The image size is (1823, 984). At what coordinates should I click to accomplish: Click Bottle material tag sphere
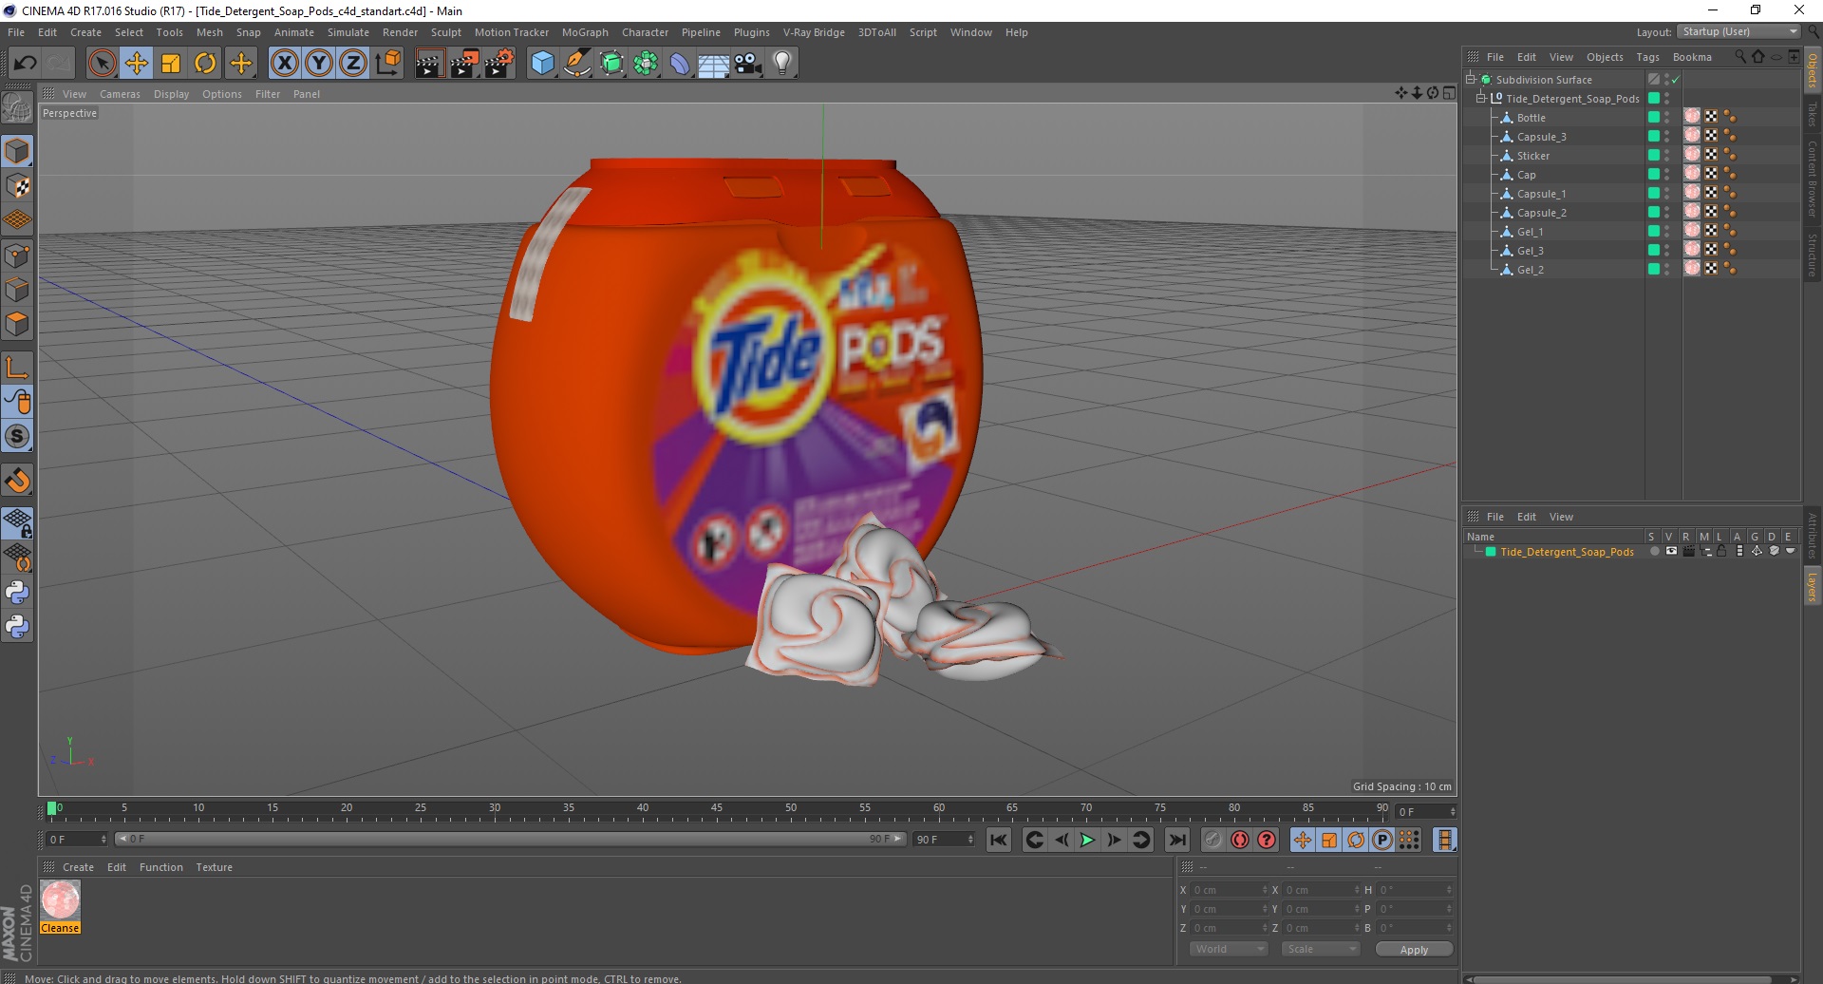click(1692, 117)
